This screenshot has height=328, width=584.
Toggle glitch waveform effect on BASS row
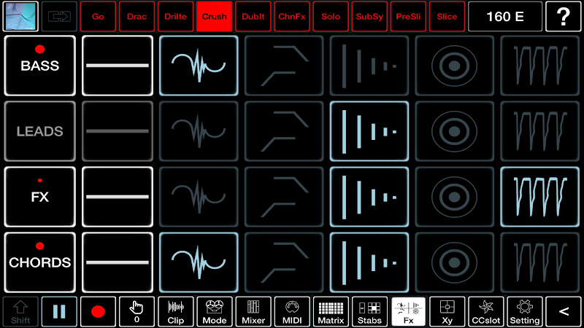point(199,66)
